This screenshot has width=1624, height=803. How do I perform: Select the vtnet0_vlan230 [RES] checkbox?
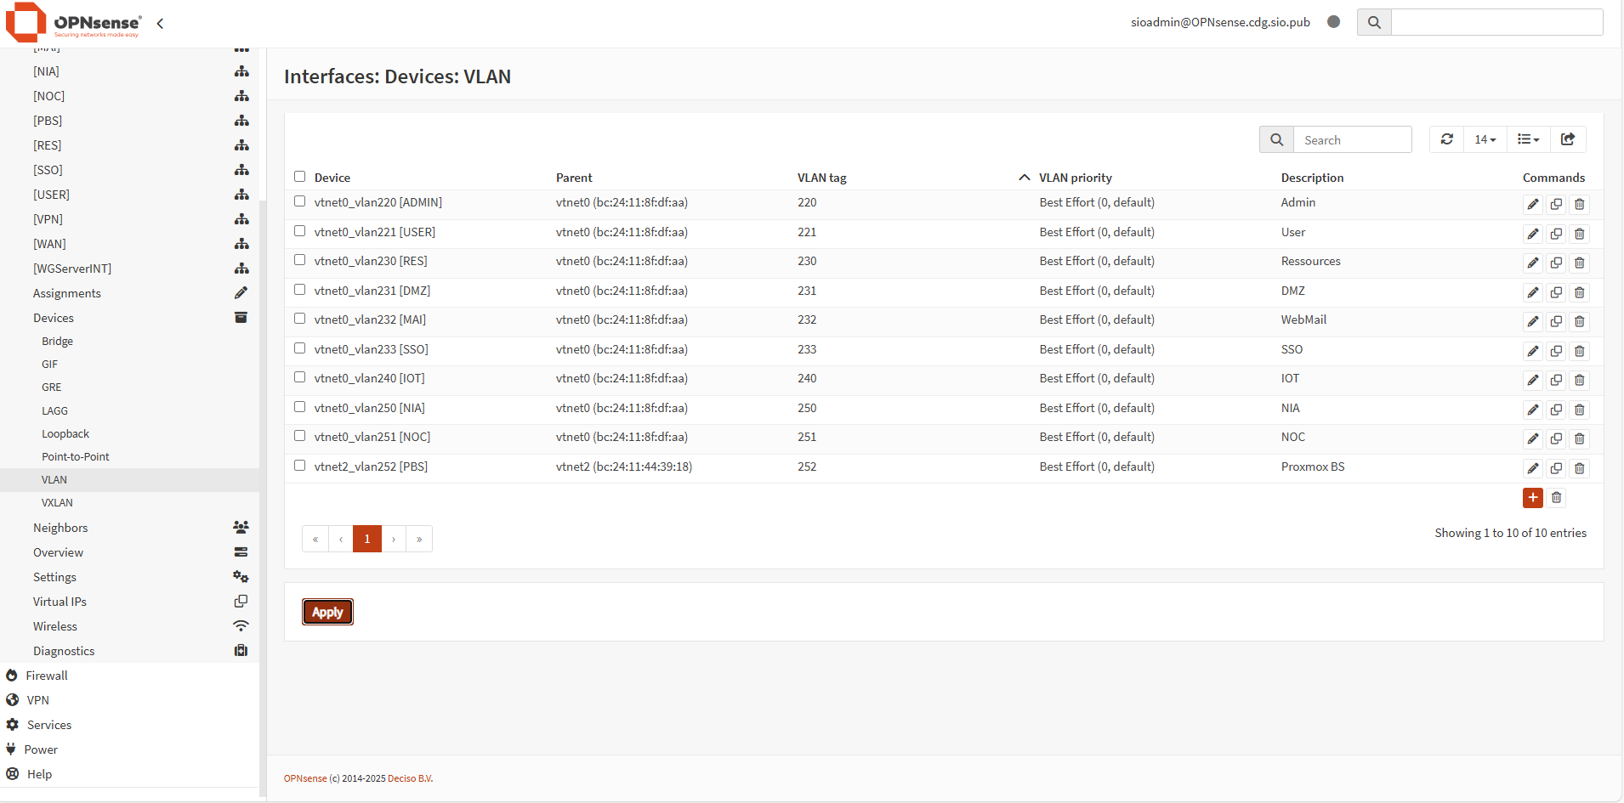coord(299,260)
